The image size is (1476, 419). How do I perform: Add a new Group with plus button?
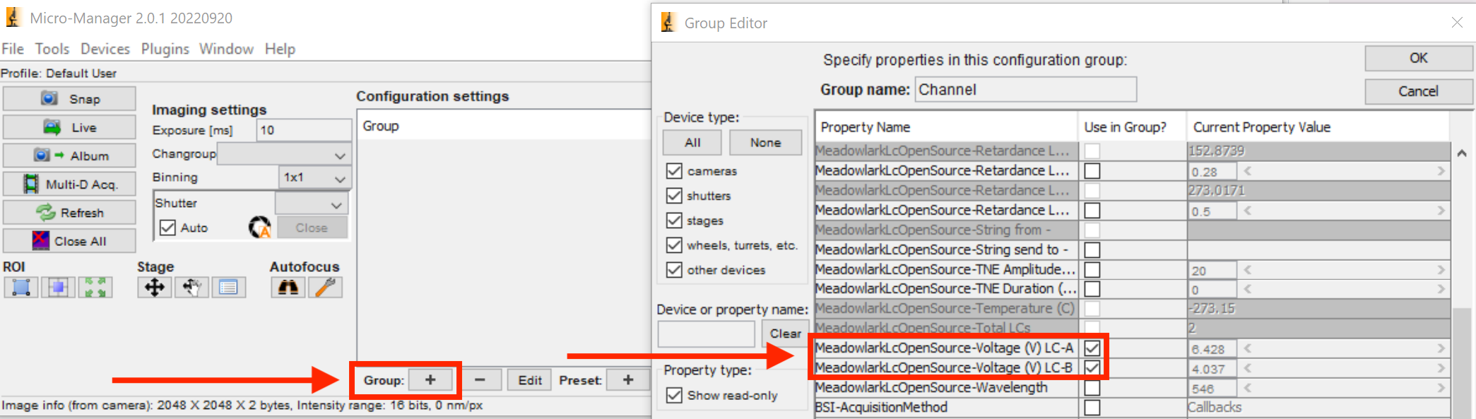click(x=430, y=380)
